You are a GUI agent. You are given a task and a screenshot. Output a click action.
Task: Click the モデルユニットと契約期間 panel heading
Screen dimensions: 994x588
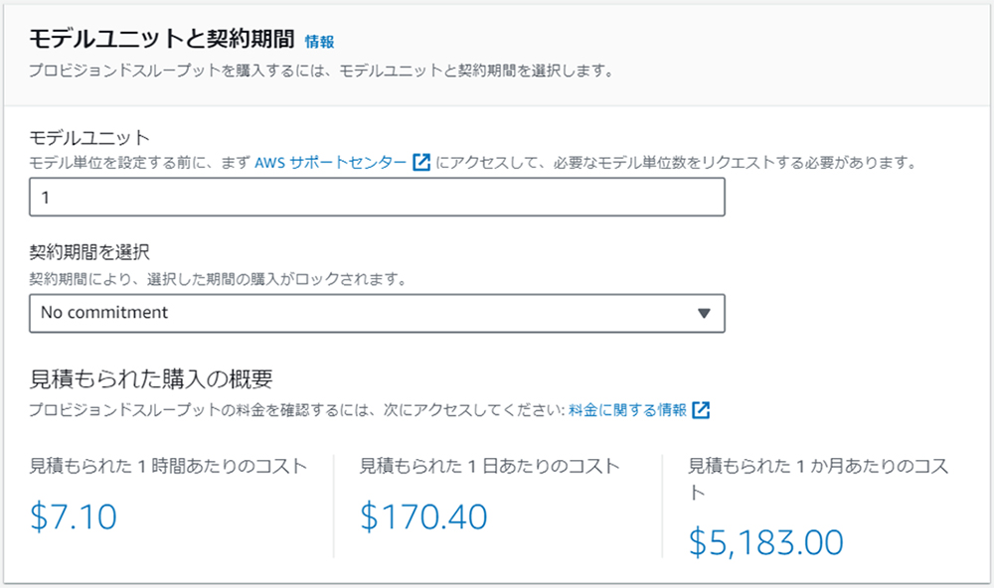[162, 40]
